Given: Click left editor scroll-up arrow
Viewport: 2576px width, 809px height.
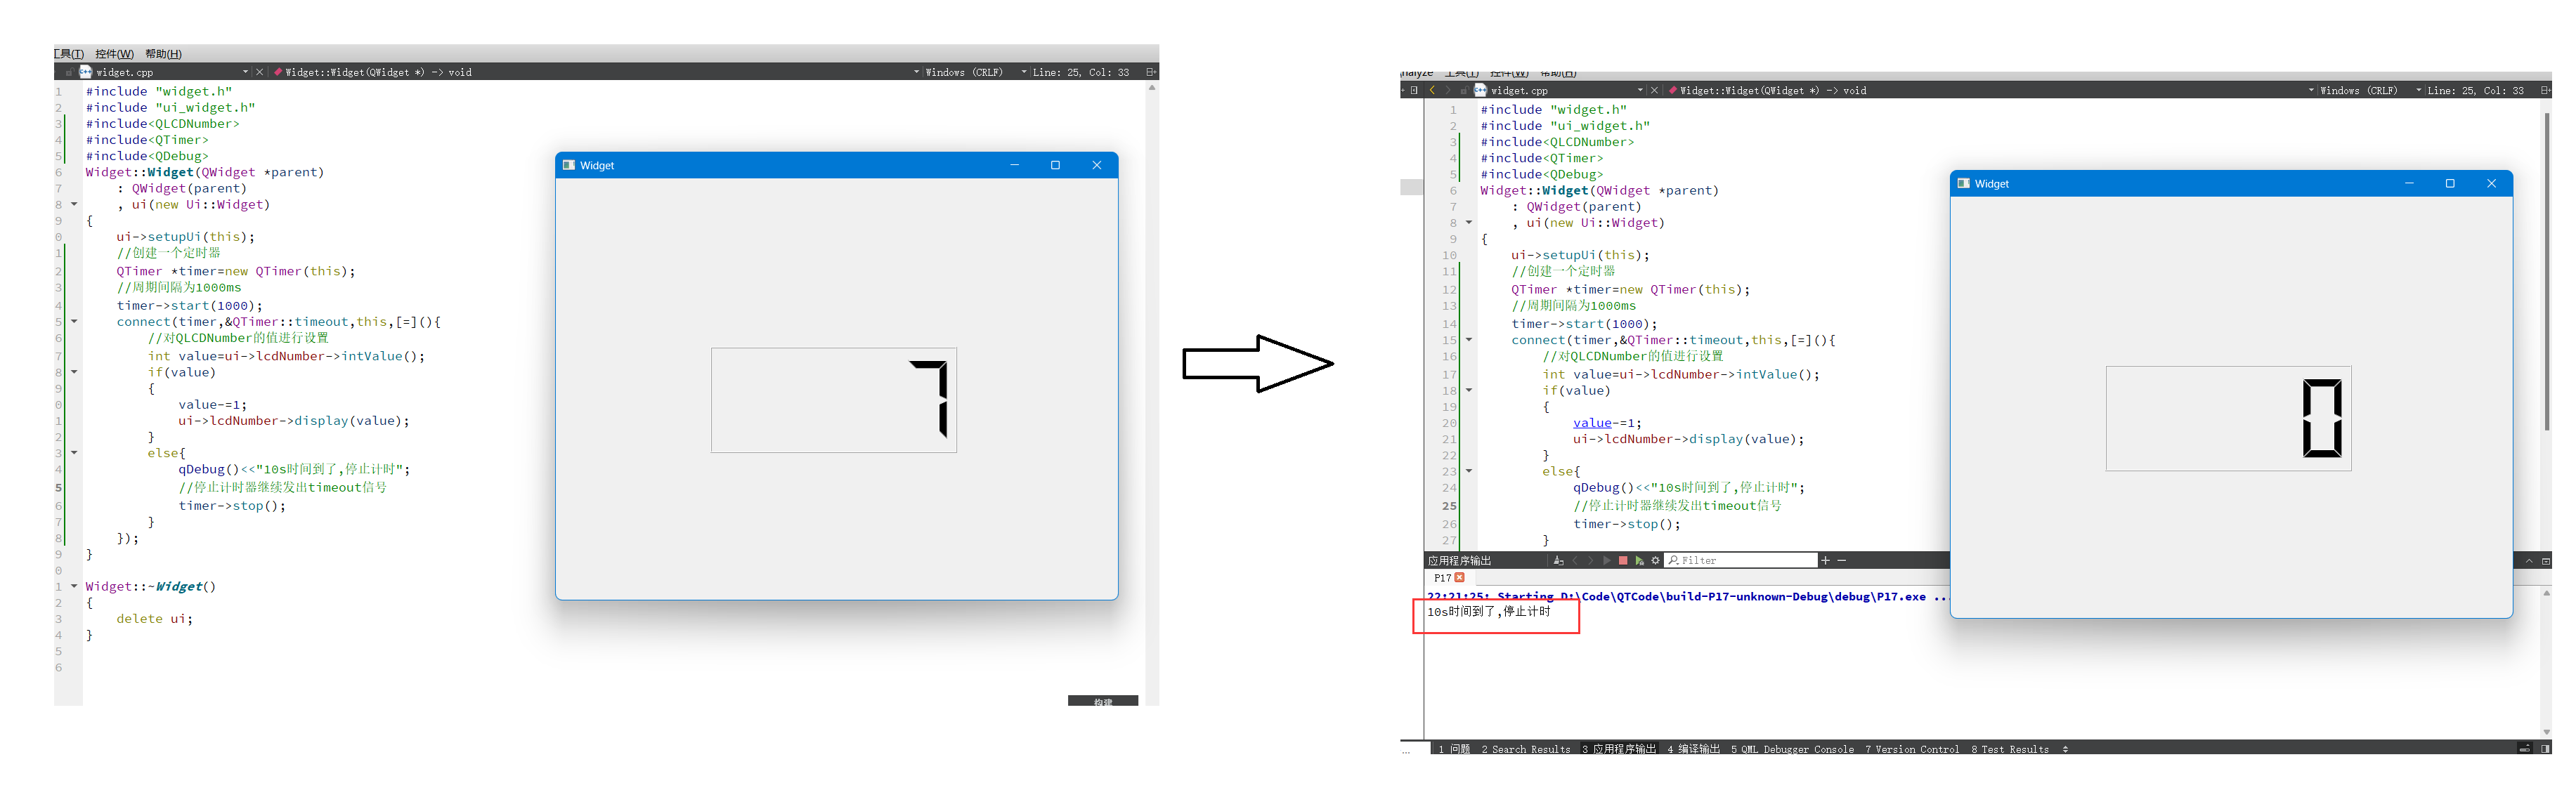Looking at the screenshot, I should tap(1152, 88).
